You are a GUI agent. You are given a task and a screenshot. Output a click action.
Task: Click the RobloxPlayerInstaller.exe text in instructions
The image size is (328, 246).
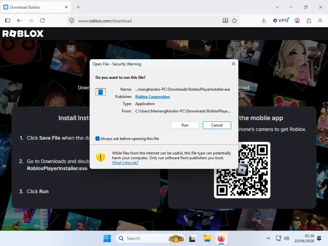(57, 168)
